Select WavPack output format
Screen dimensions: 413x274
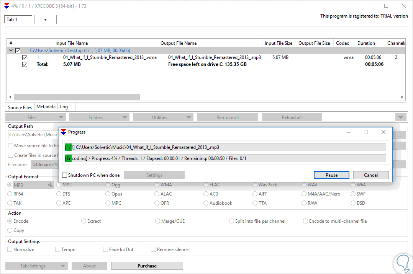(255, 185)
